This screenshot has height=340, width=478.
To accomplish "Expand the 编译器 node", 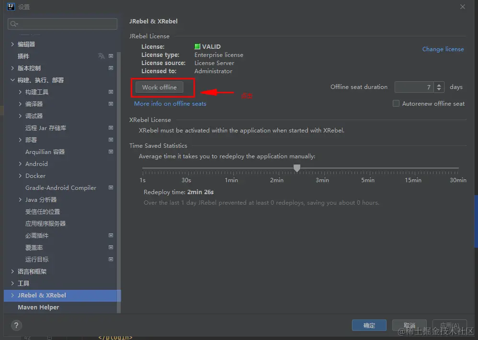I will (20, 104).
